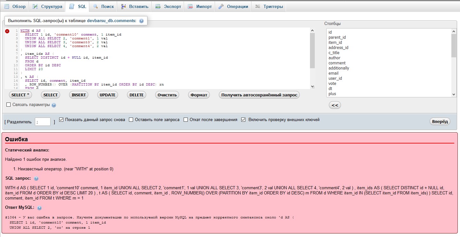Click the red error marker on line 1
This screenshot has width=460, height=237.
(x=7, y=31)
